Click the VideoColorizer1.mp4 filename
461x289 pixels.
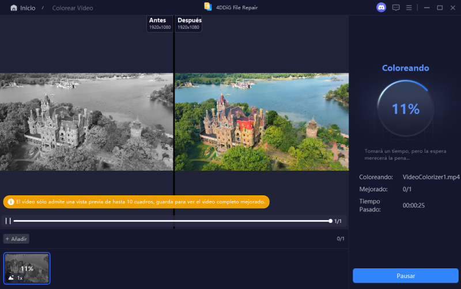(431, 177)
